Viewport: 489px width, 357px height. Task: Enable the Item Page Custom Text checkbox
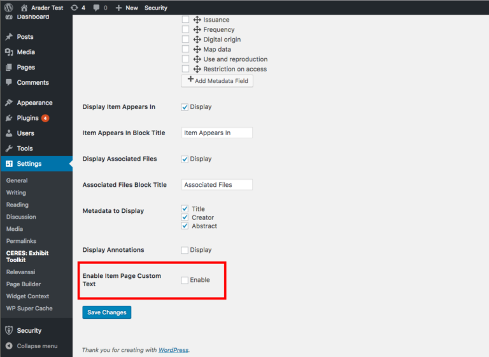(x=185, y=280)
